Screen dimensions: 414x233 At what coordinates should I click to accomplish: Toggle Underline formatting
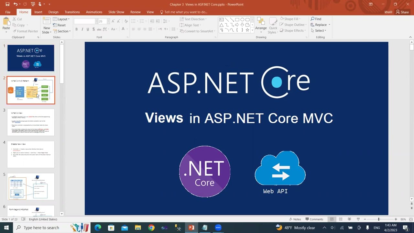coord(88,29)
